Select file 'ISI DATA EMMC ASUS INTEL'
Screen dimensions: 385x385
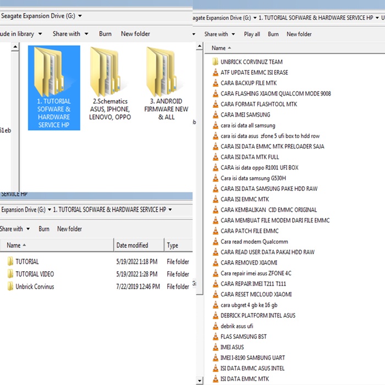click(252, 369)
